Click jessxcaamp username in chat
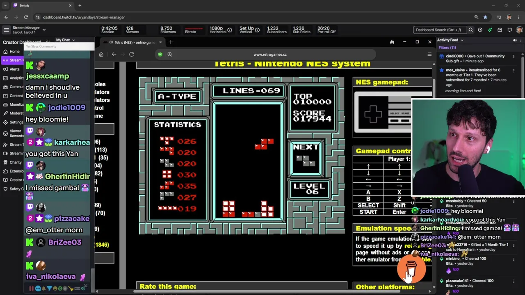Viewport: 525px width, 295px height. coord(47,76)
